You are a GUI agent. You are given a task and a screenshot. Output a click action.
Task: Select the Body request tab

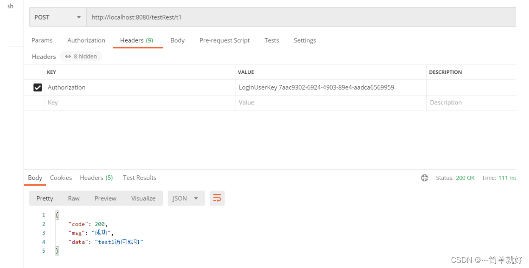click(177, 40)
